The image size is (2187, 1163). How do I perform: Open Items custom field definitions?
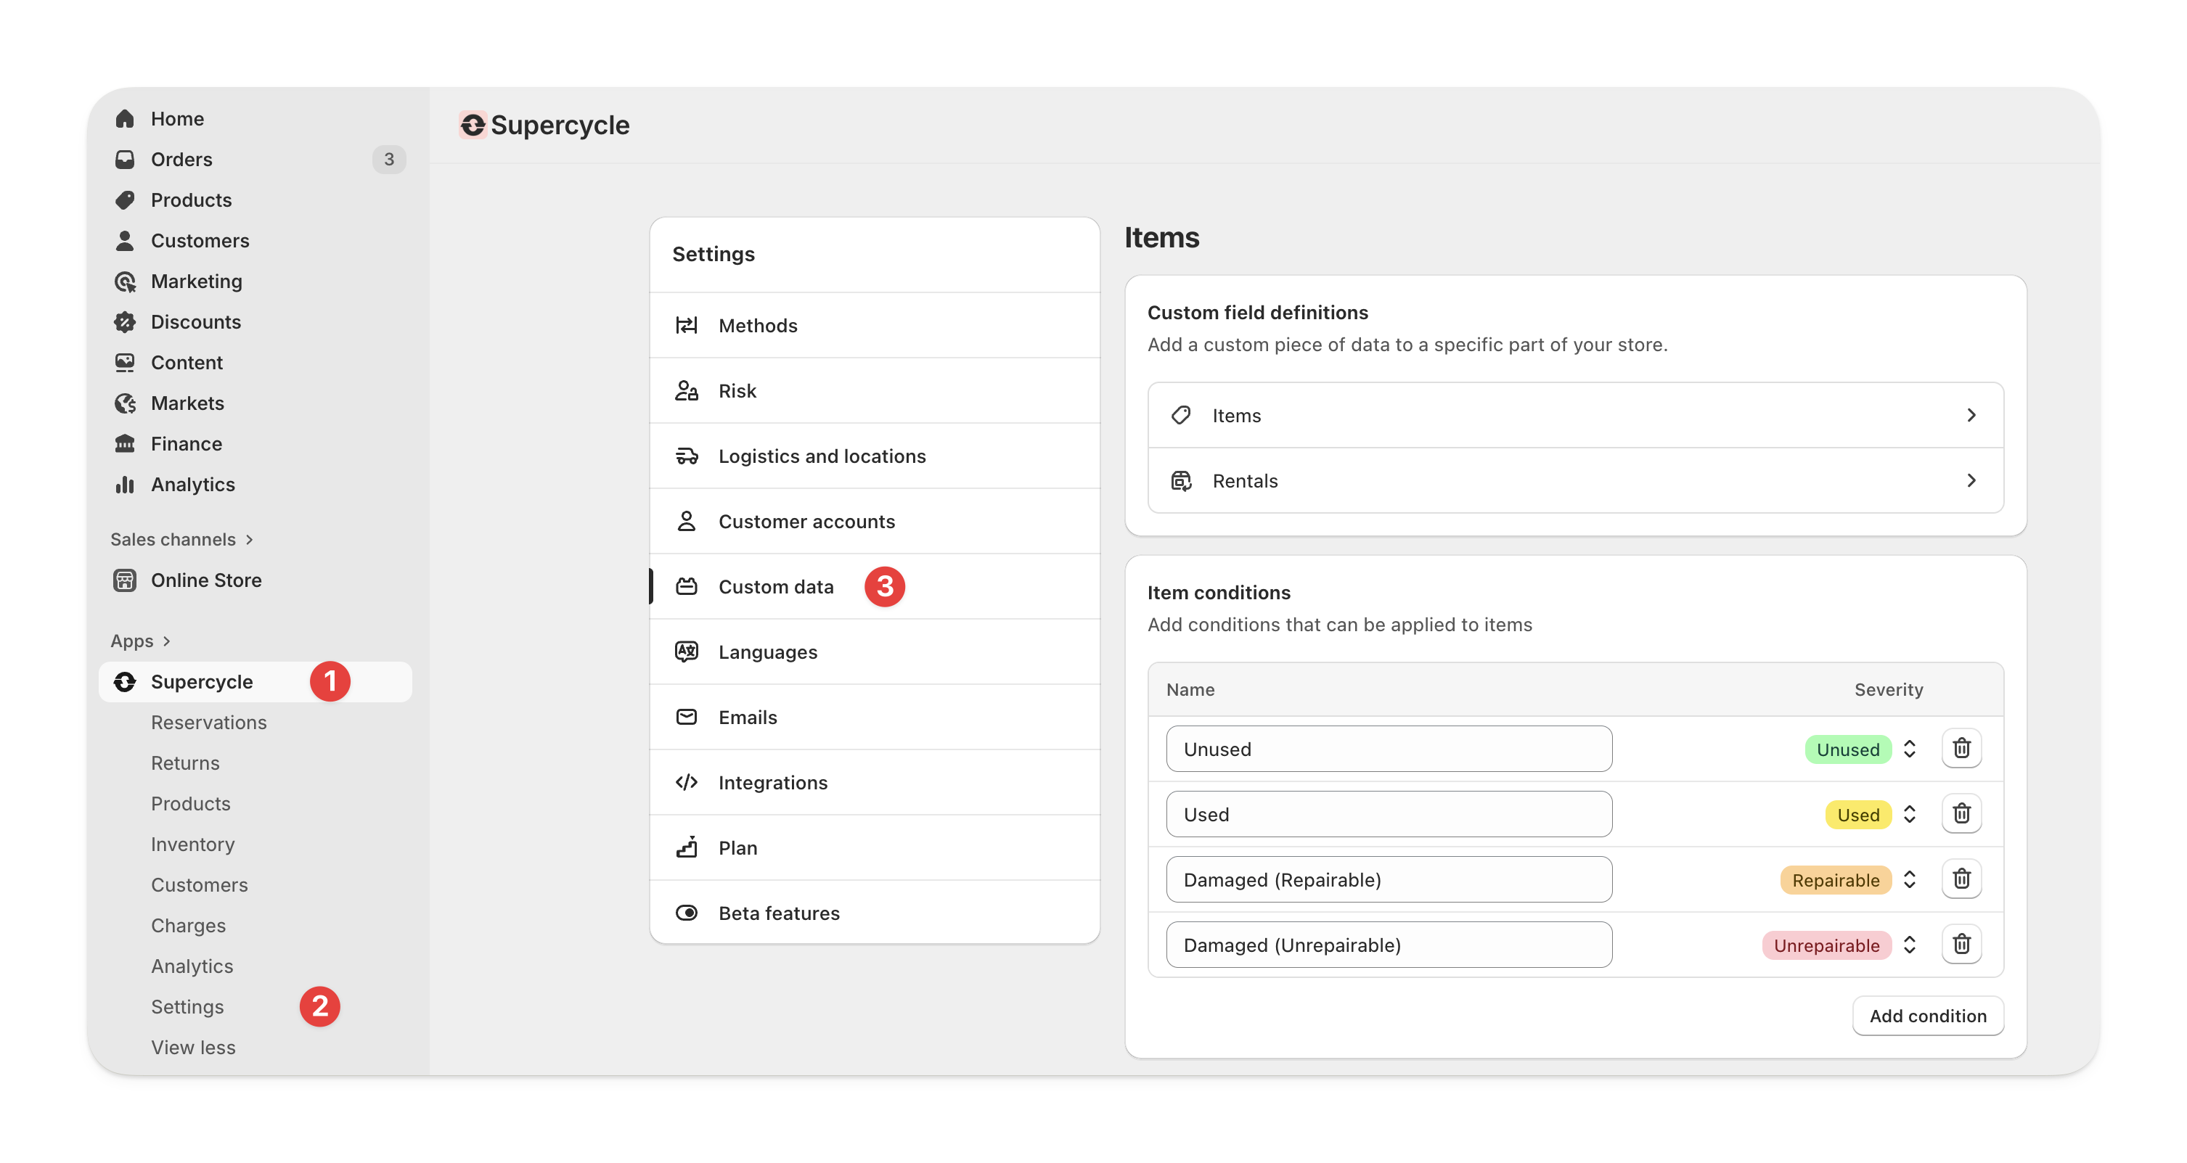pyautogui.click(x=1575, y=416)
